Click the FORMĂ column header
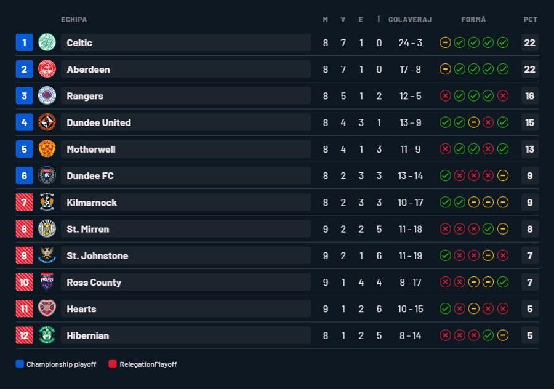This screenshot has height=389, width=554. [473, 20]
